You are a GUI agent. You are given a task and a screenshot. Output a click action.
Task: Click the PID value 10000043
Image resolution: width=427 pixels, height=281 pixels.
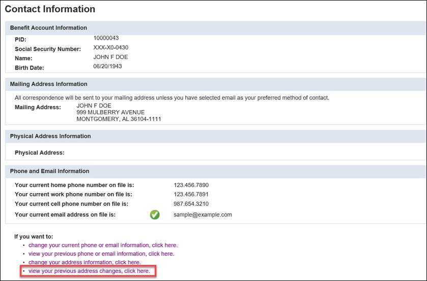[x=106, y=38]
